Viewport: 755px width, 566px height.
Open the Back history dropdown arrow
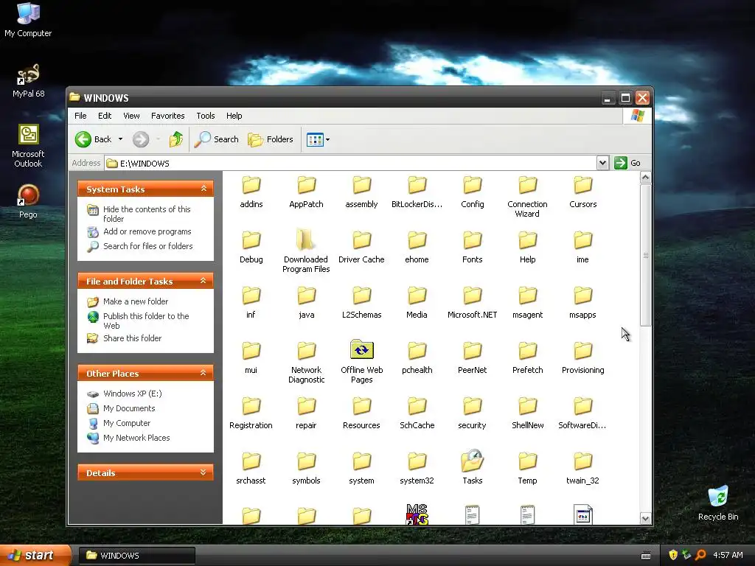tap(120, 139)
